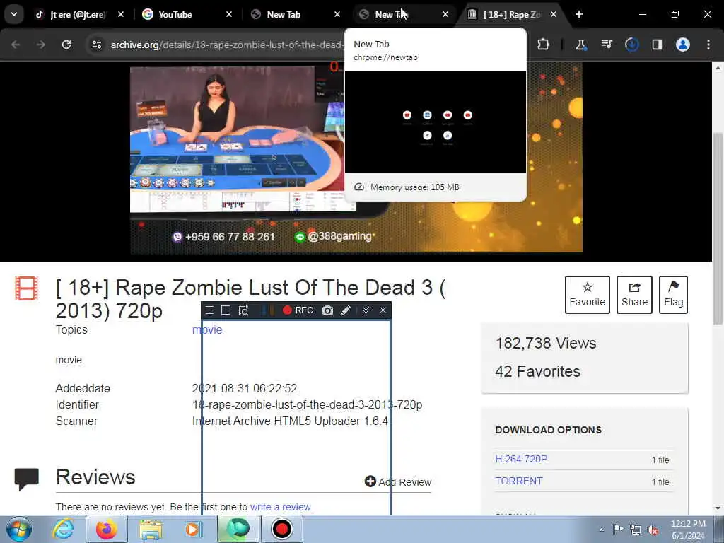Click the 42 Favorites text

coord(537,371)
